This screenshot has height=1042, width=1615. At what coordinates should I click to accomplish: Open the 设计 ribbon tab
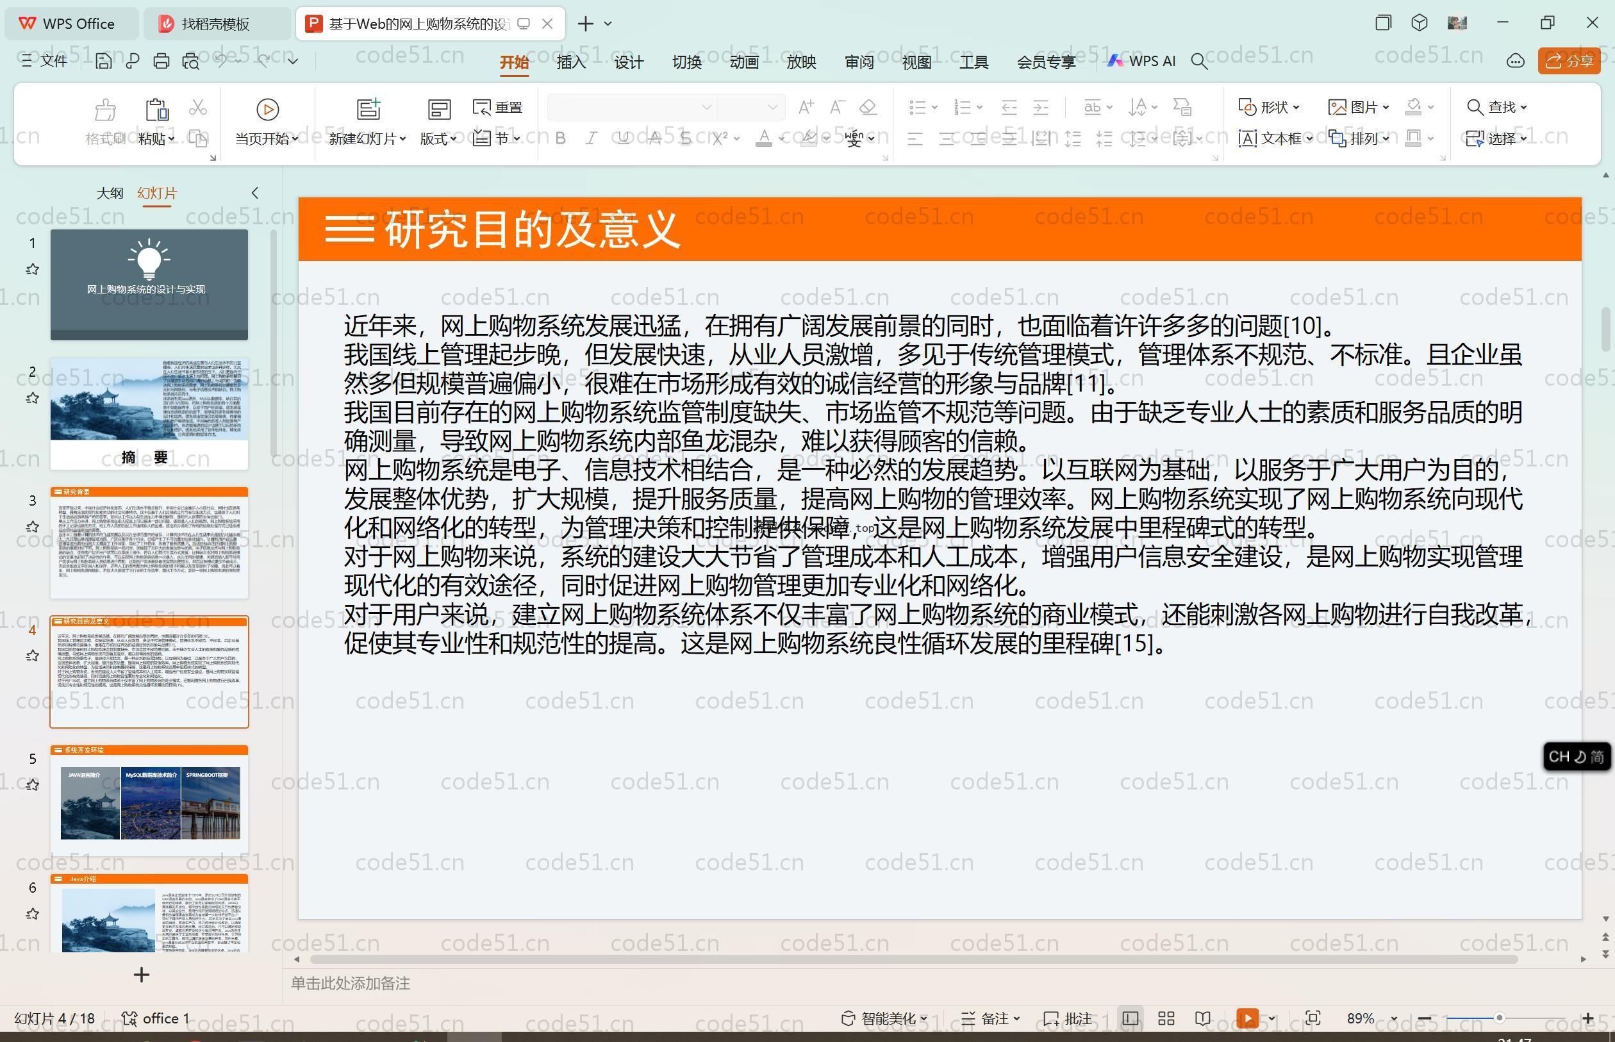click(x=629, y=62)
